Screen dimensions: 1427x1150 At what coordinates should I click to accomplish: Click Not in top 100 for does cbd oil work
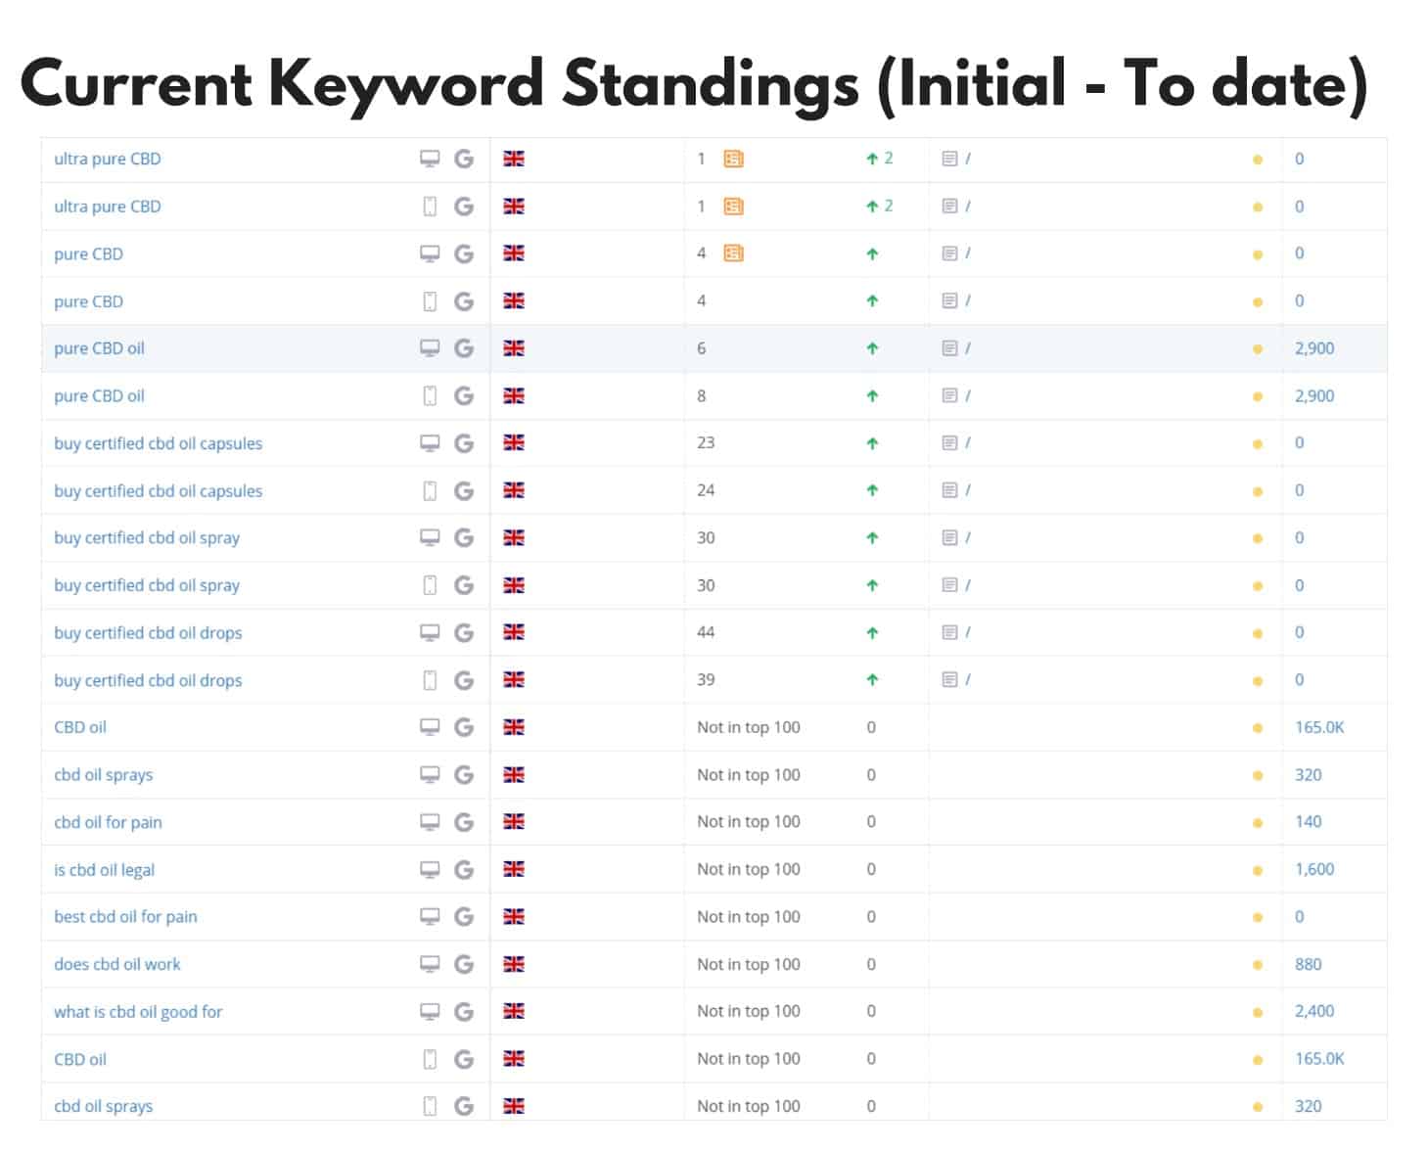coord(749,964)
